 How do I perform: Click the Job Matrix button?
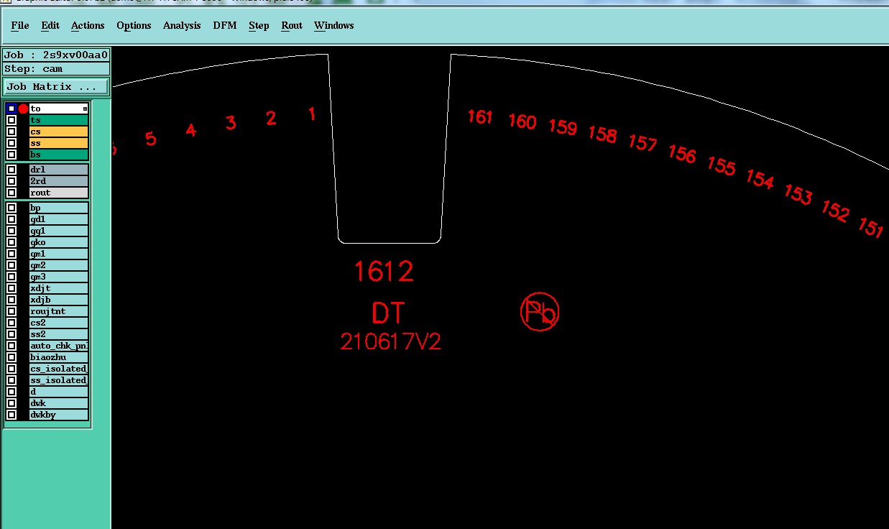pyautogui.click(x=56, y=86)
